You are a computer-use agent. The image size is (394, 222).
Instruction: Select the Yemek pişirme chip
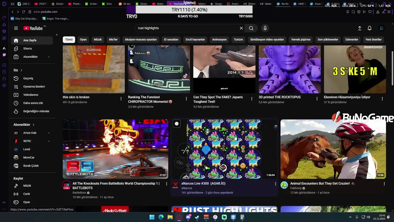pos(301,39)
